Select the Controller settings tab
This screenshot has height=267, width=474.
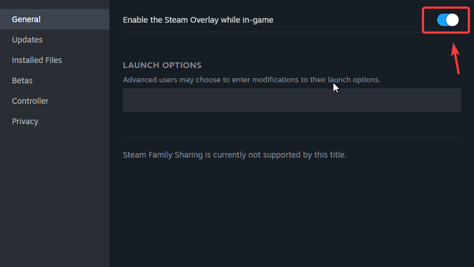pyautogui.click(x=30, y=101)
